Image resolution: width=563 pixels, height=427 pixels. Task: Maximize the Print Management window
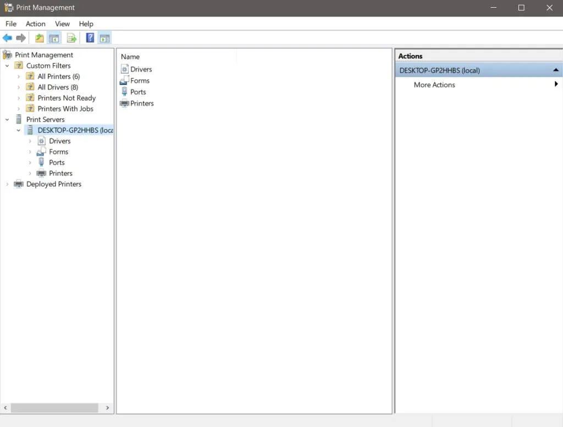point(521,8)
